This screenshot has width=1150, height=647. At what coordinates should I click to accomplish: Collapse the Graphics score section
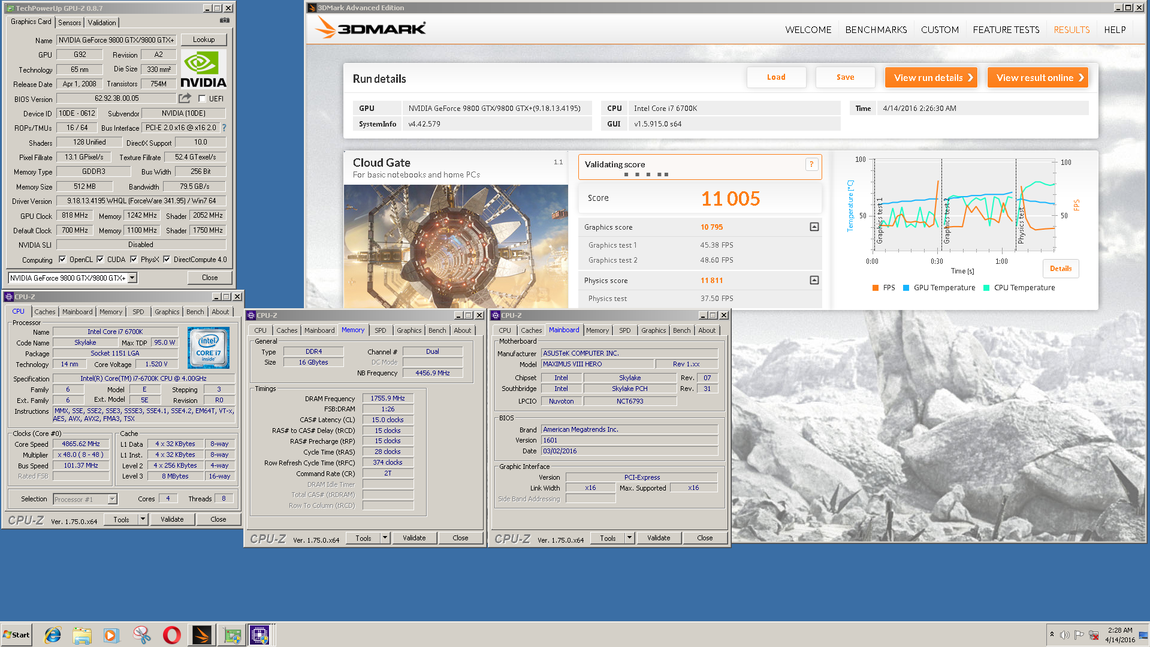coord(814,227)
